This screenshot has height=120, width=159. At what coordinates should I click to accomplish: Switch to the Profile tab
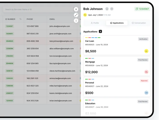pos(95,23)
